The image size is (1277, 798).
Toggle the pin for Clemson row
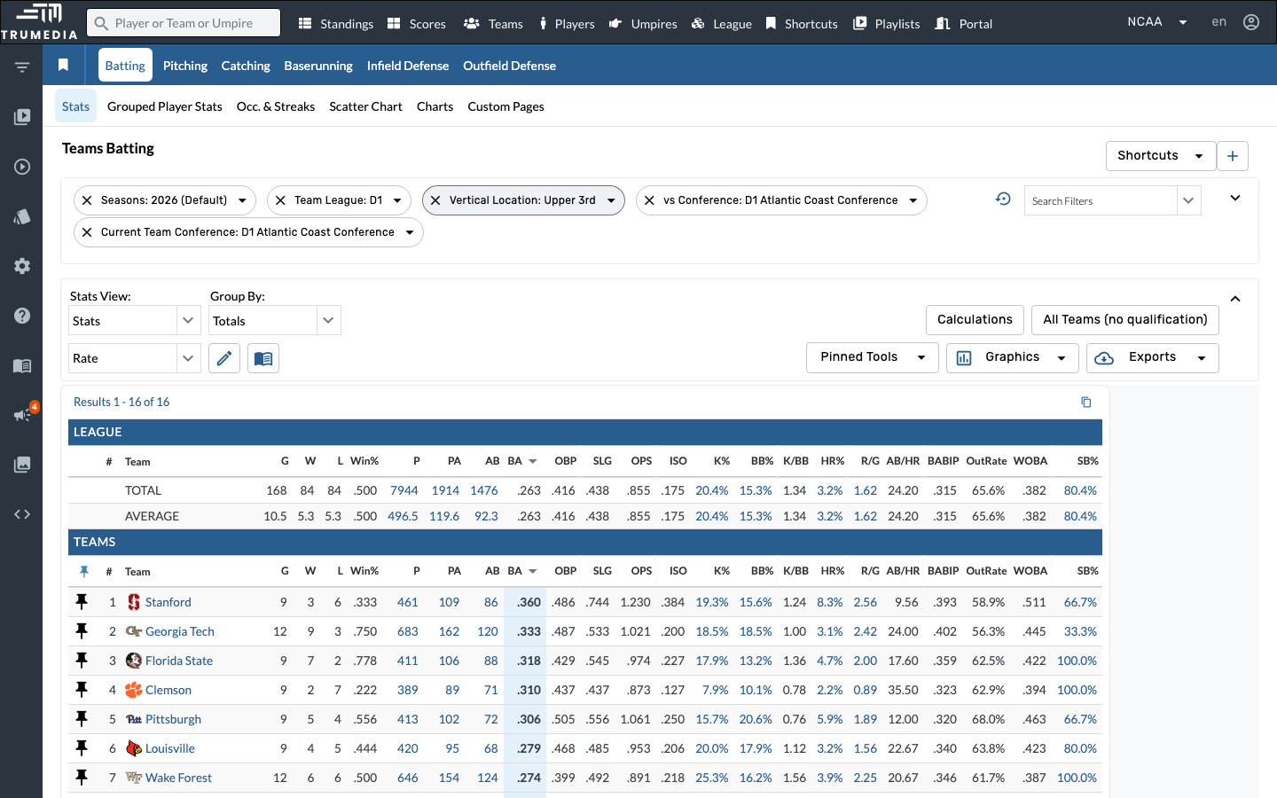82,690
